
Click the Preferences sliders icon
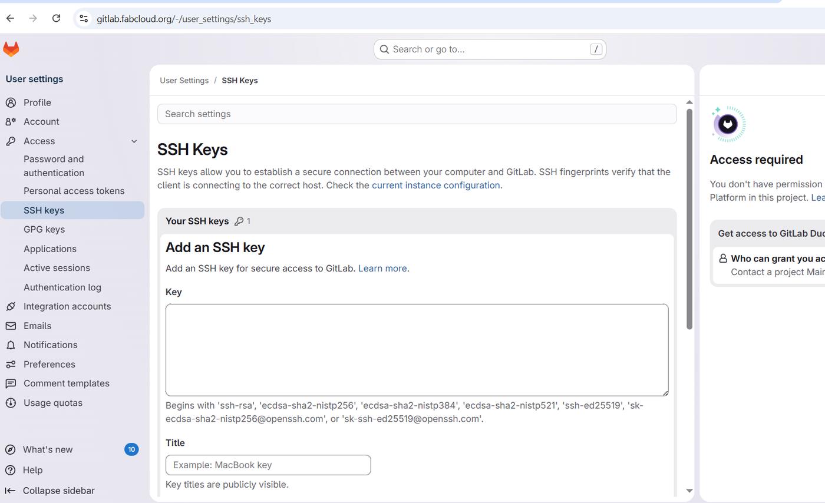pyautogui.click(x=11, y=364)
